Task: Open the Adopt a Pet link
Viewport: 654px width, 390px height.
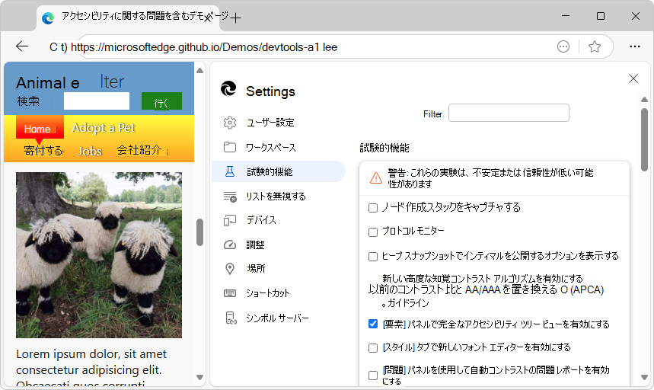Action: click(x=103, y=128)
